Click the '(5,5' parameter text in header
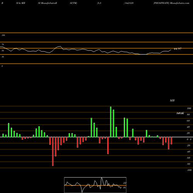Viewport: 193px width, 193px height. tap(99, 3)
